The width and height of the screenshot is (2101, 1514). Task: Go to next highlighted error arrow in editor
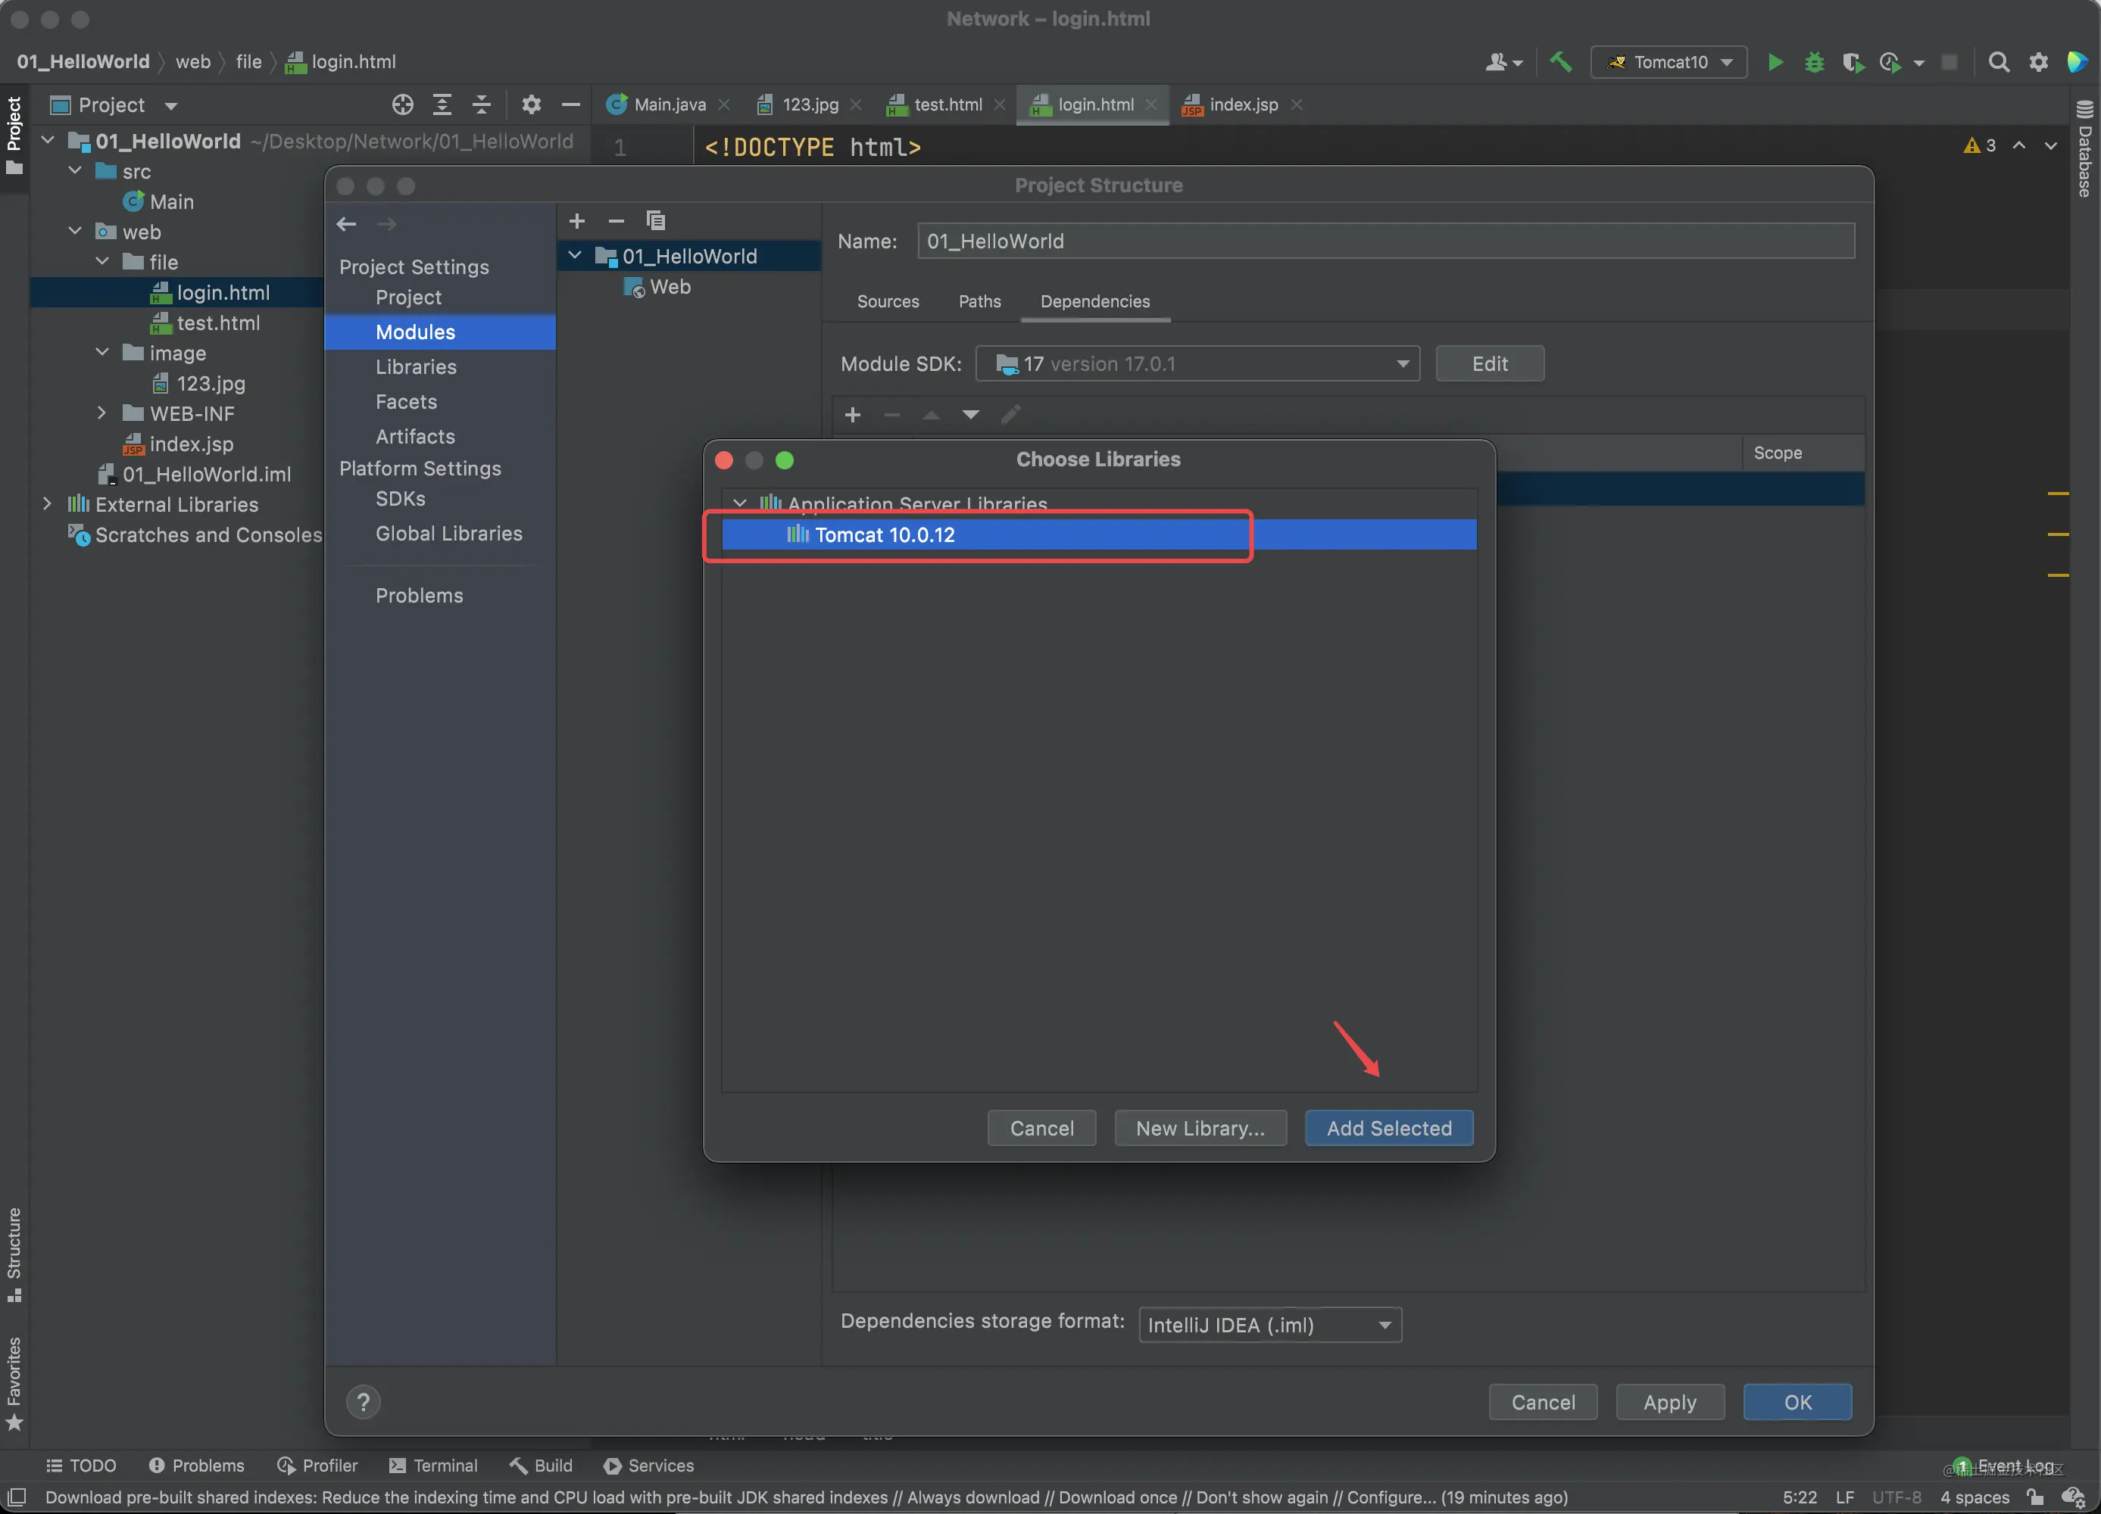tap(2051, 145)
